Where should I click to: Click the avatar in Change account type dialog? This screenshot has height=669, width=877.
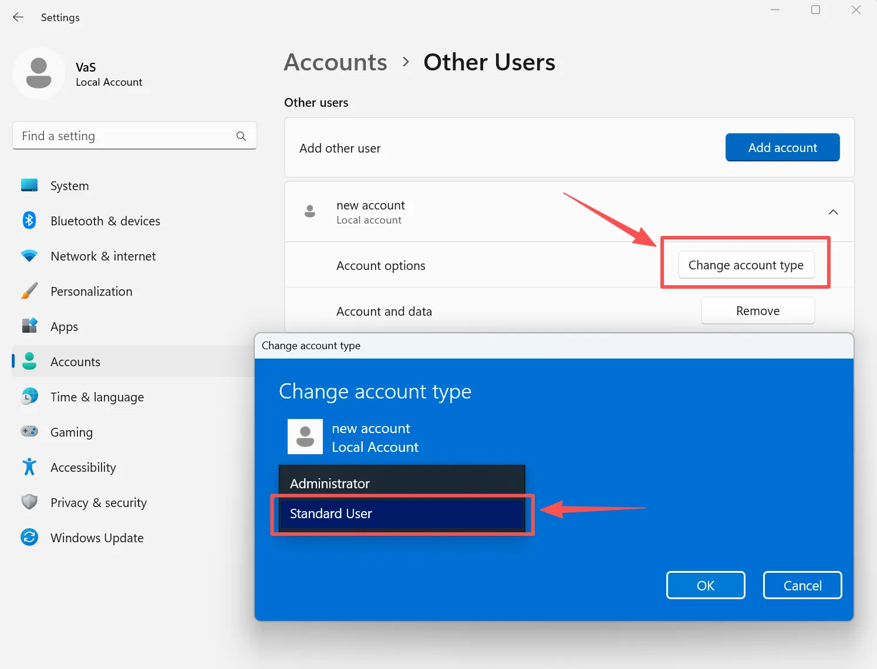coord(305,437)
